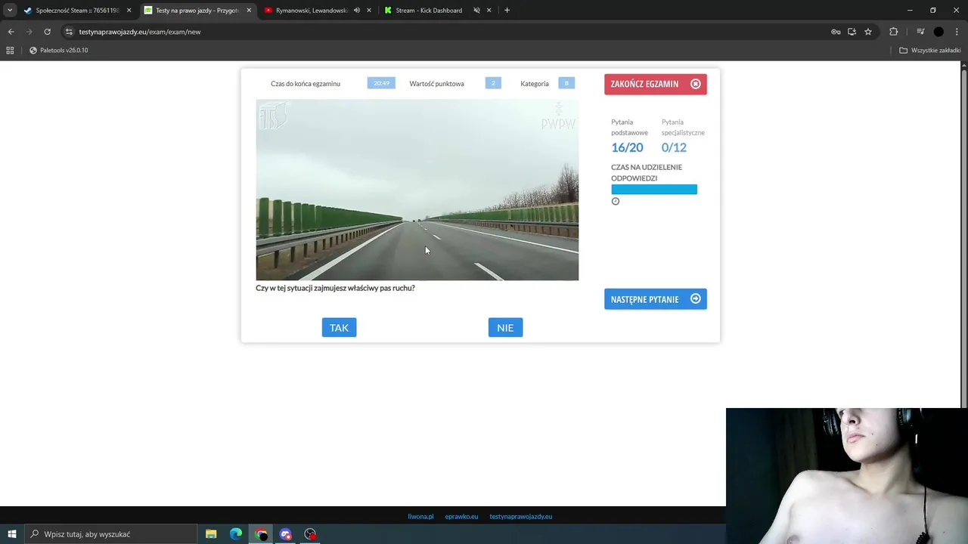Unmute the Kick Dashboard tab speaker icon
The width and height of the screenshot is (968, 544).
coord(476,11)
